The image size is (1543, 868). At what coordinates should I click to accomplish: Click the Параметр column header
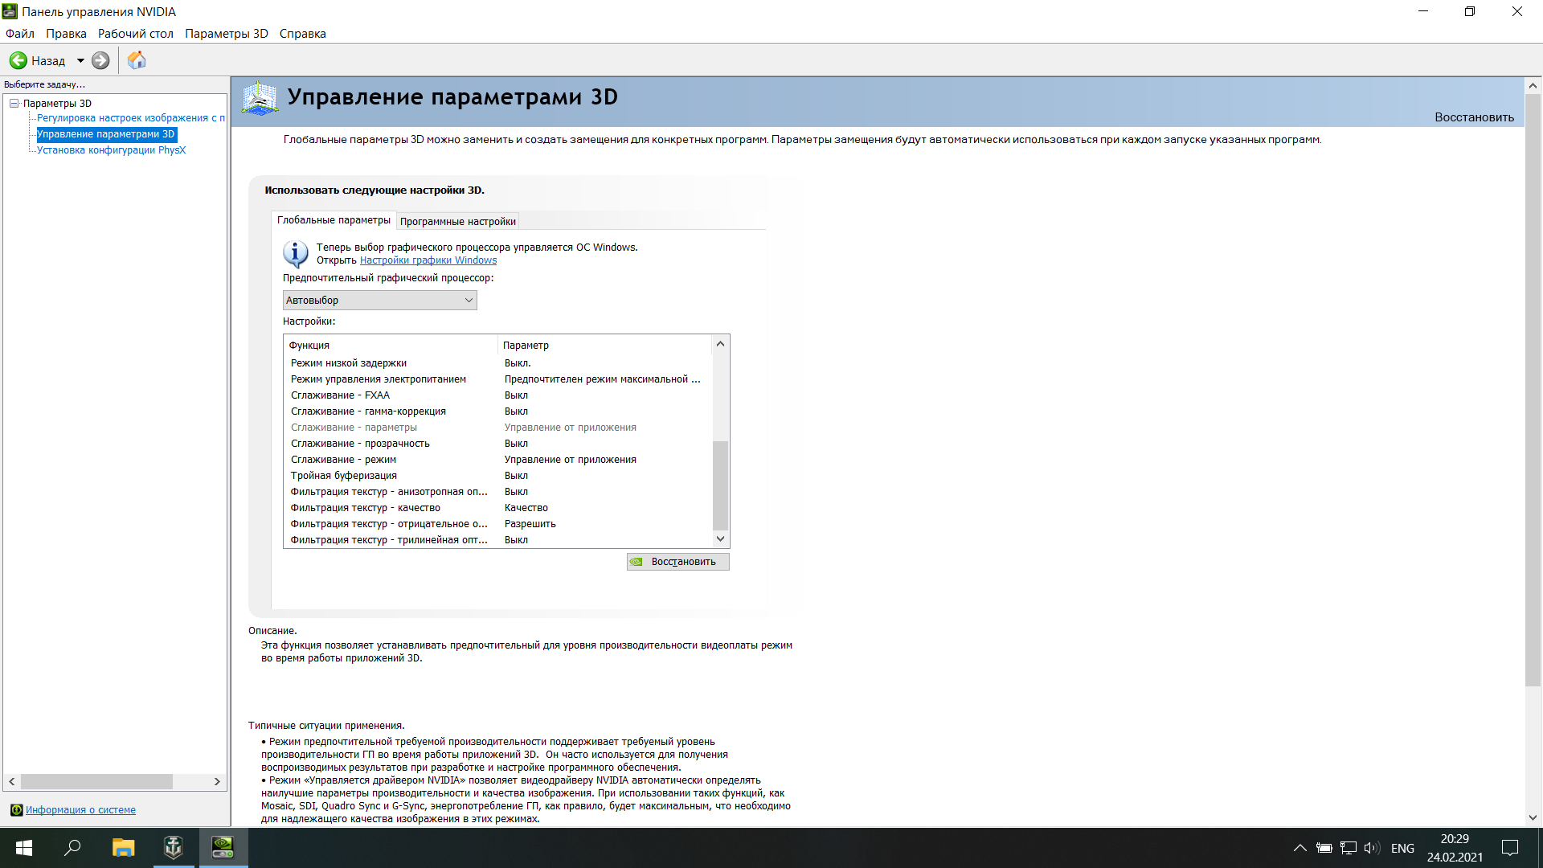click(604, 346)
